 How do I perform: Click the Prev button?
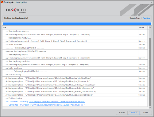point(122,113)
